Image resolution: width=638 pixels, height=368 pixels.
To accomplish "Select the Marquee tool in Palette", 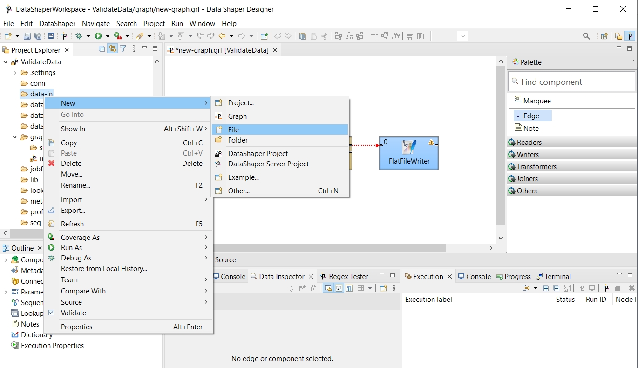I will tap(532, 101).
